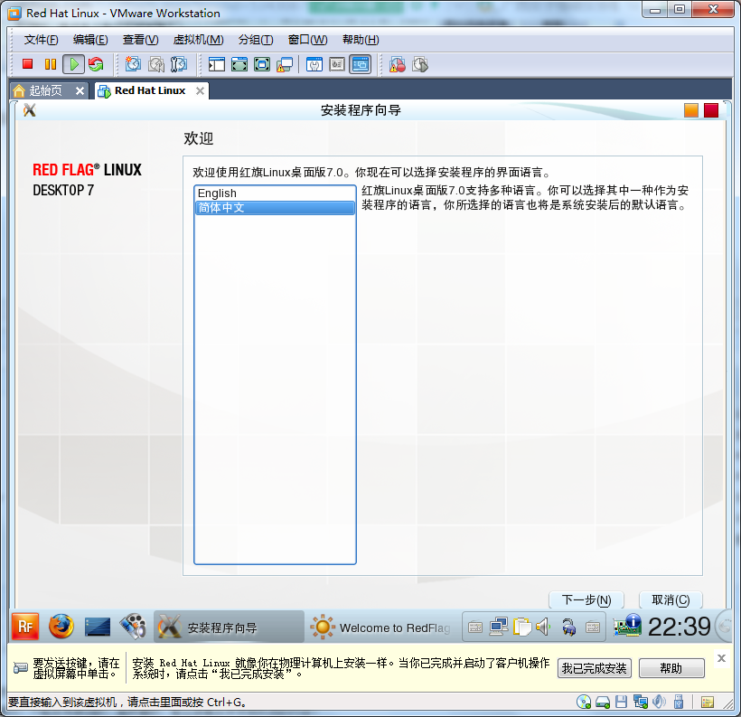The height and width of the screenshot is (717, 741).
Task: Open the 文件(F) menu
Action: [x=41, y=40]
